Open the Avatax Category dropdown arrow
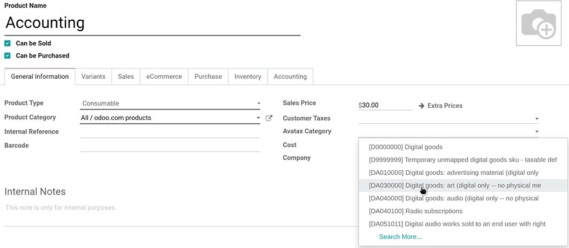 pyautogui.click(x=537, y=131)
